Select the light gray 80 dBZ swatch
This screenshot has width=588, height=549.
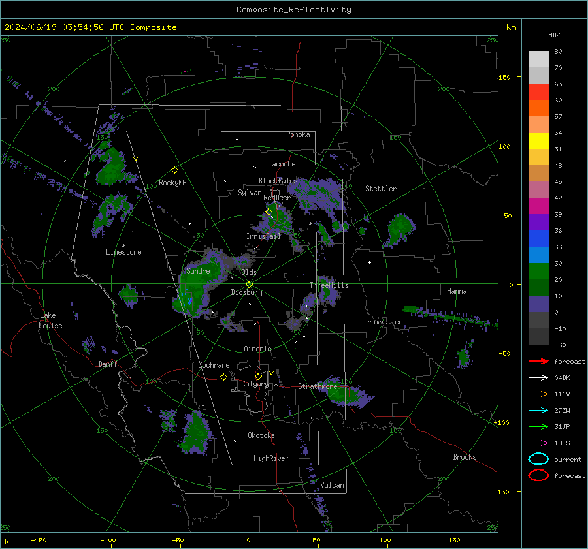tap(538, 59)
